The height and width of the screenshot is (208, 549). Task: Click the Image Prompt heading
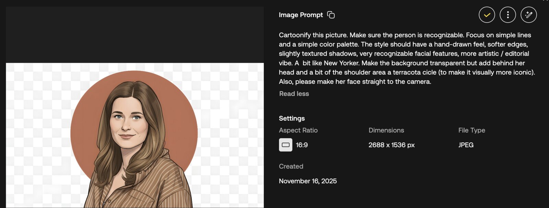pyautogui.click(x=300, y=15)
